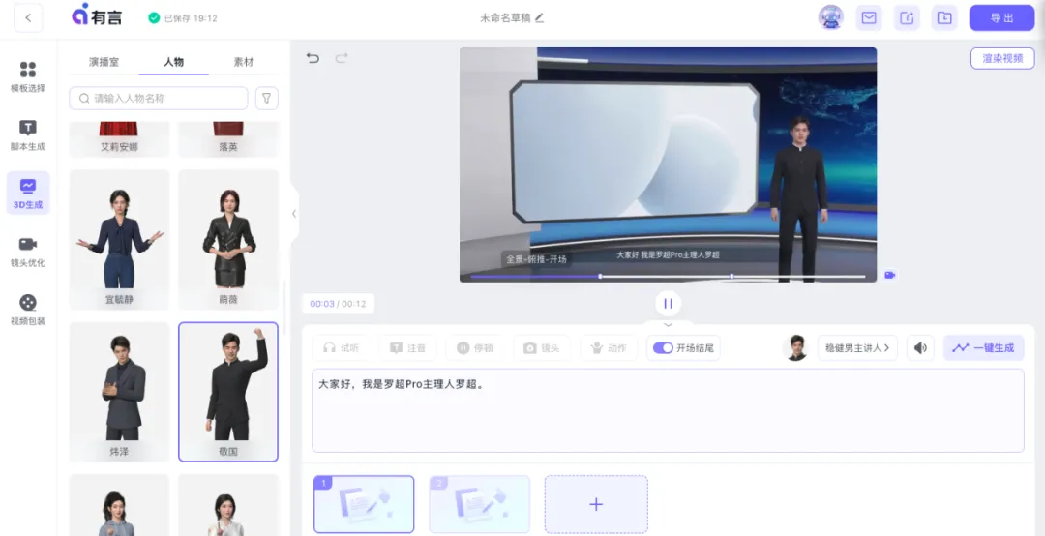Collapse preview with chevron below pause button

pos(668,324)
